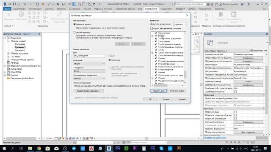Toggle 'Траектория солнца' checkbox in Properties panel
This screenshot has width=271, height=152.
tap(235, 92)
